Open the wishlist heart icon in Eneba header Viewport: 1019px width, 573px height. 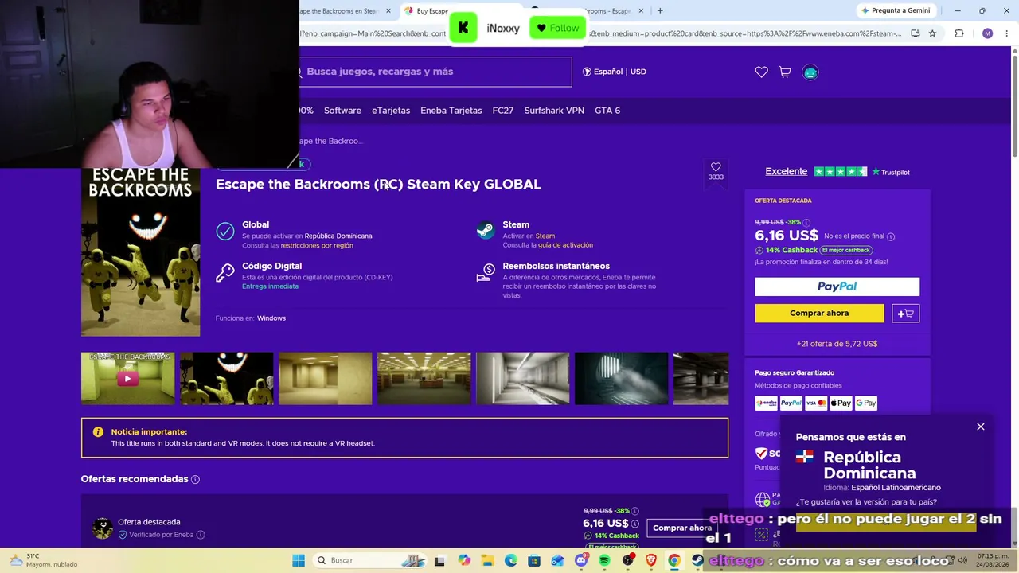tap(761, 72)
